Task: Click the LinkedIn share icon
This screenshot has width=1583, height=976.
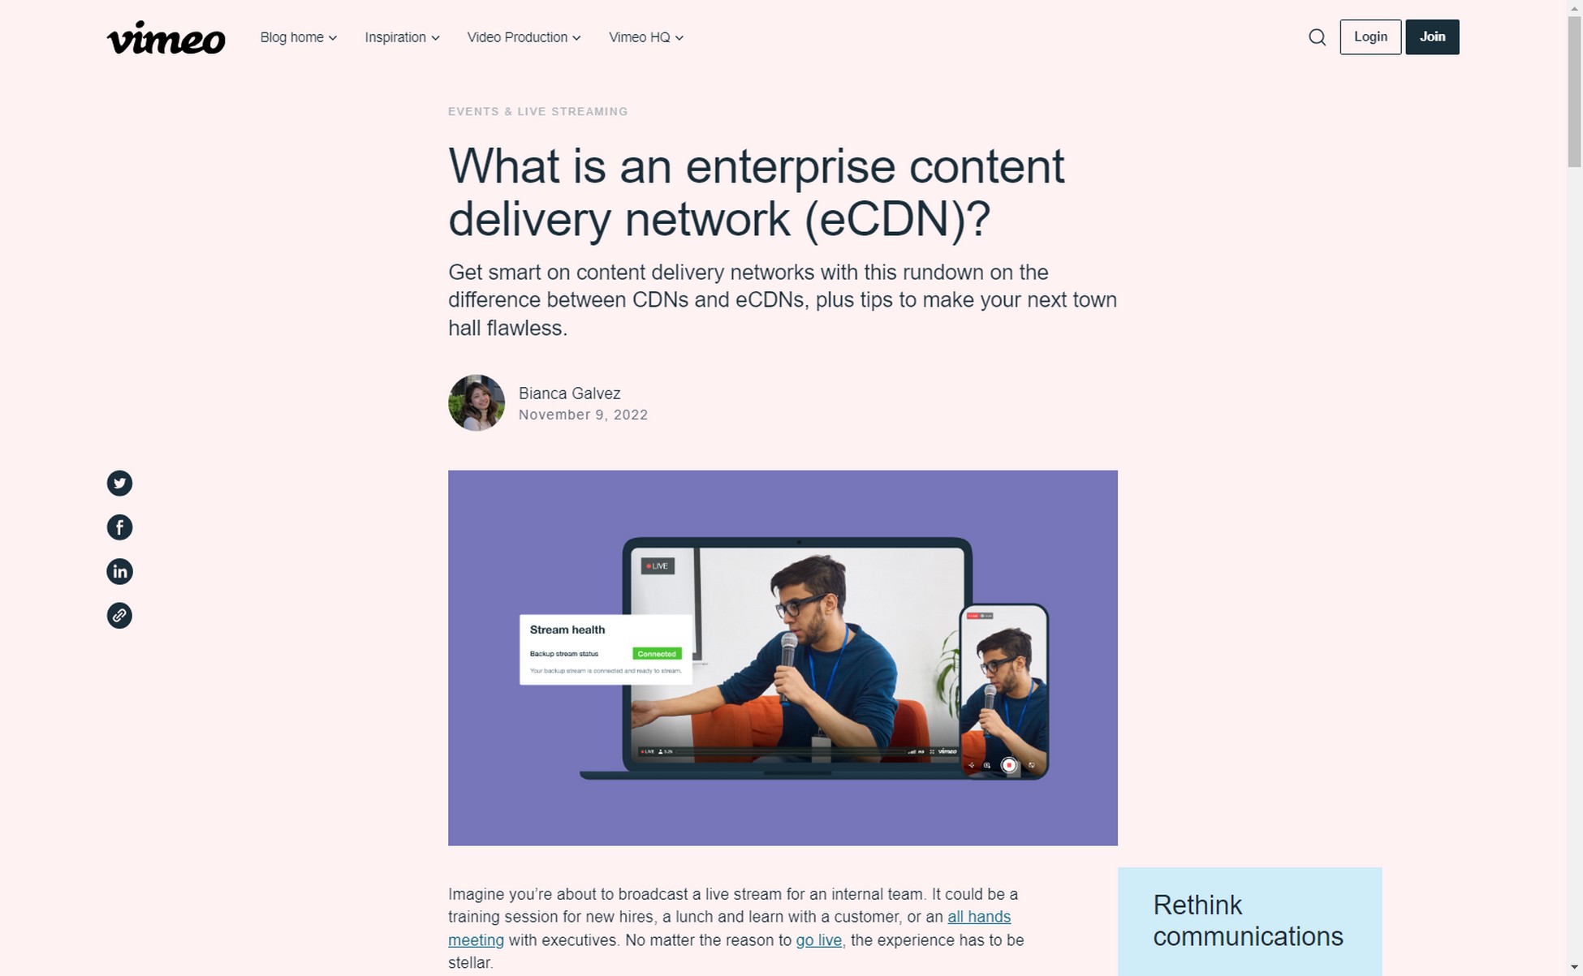Action: [120, 570]
